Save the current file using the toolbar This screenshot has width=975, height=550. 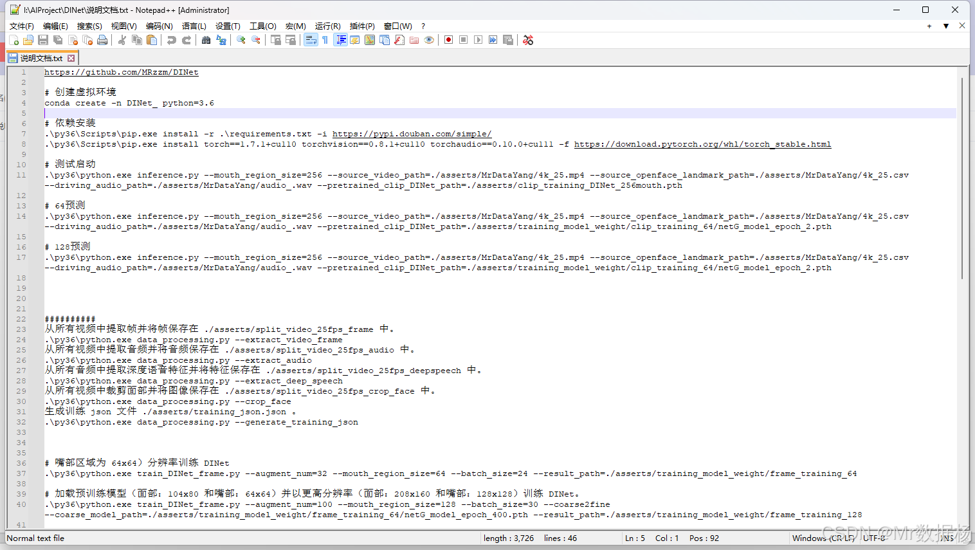coord(43,40)
